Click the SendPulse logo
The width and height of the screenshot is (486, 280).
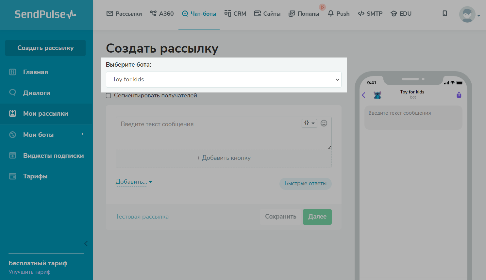click(x=45, y=14)
